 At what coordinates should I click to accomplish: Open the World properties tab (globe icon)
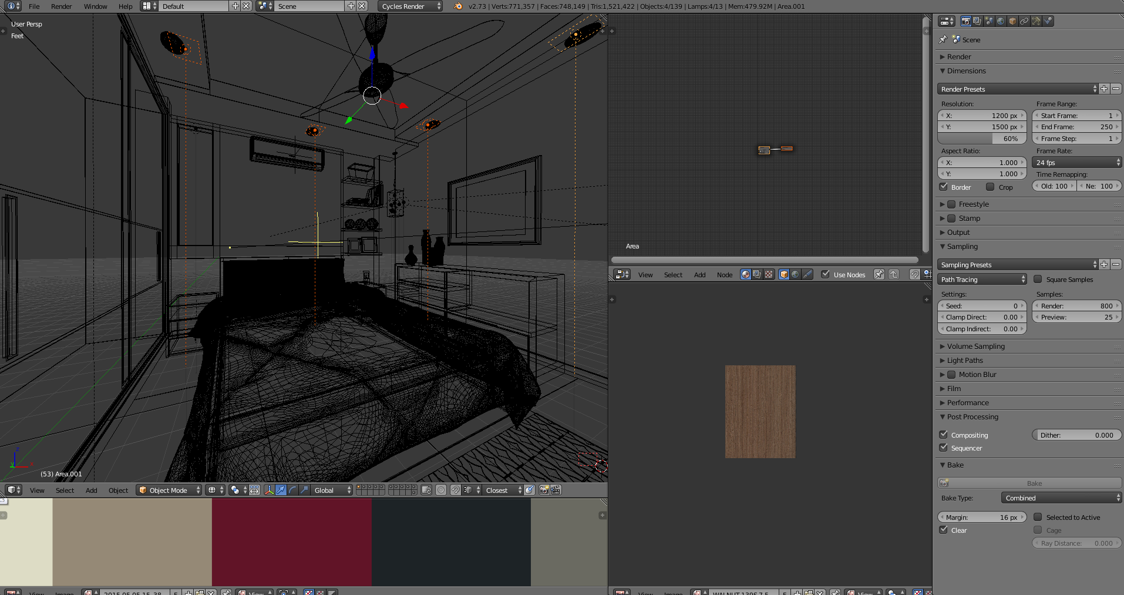click(x=1001, y=21)
